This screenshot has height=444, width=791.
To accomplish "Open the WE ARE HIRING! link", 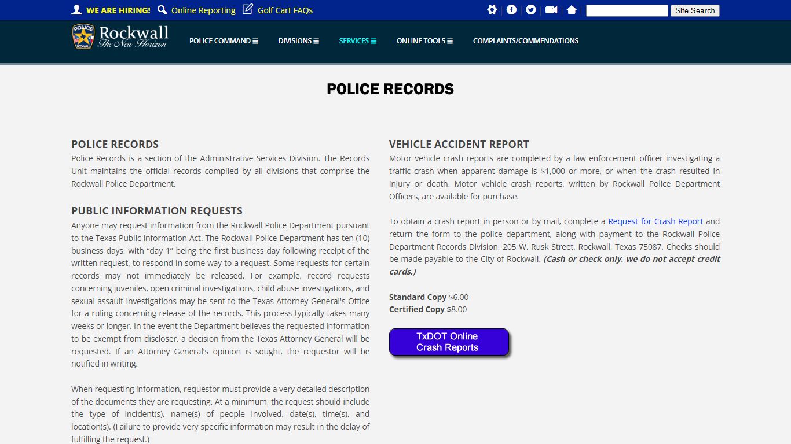I will point(118,10).
